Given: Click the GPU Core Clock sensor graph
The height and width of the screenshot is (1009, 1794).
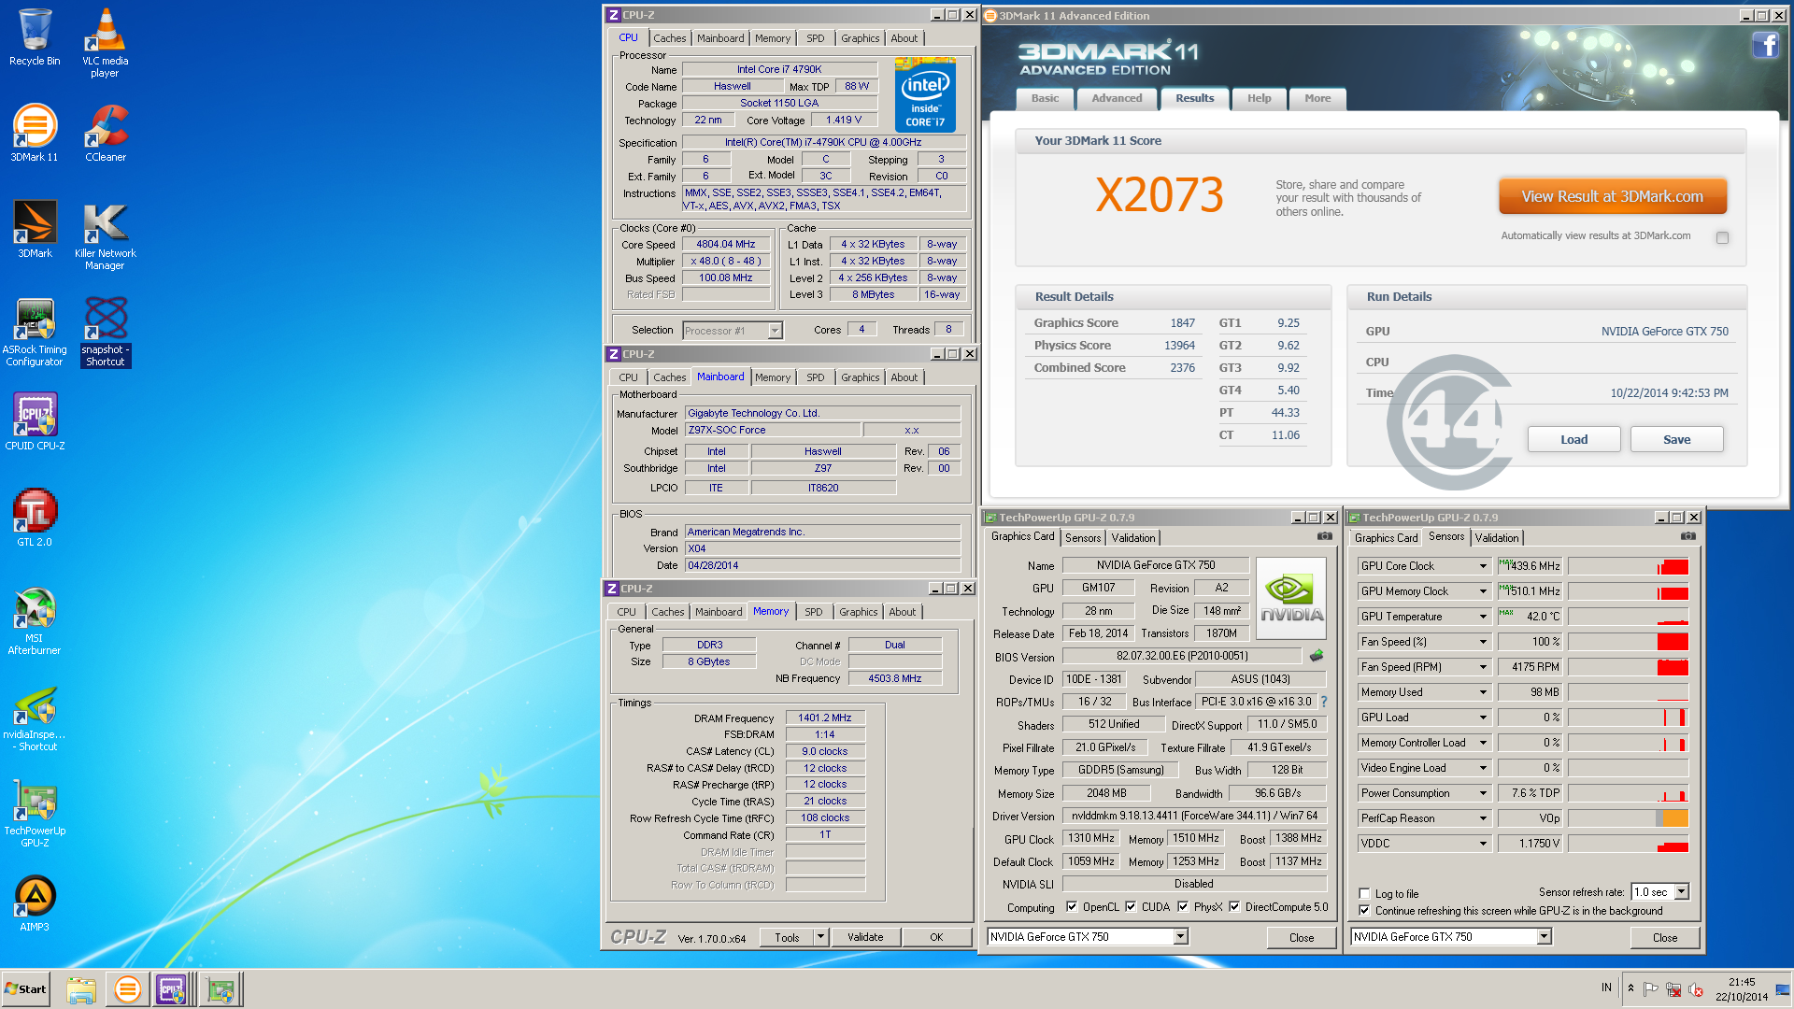Looking at the screenshot, I should [1628, 565].
